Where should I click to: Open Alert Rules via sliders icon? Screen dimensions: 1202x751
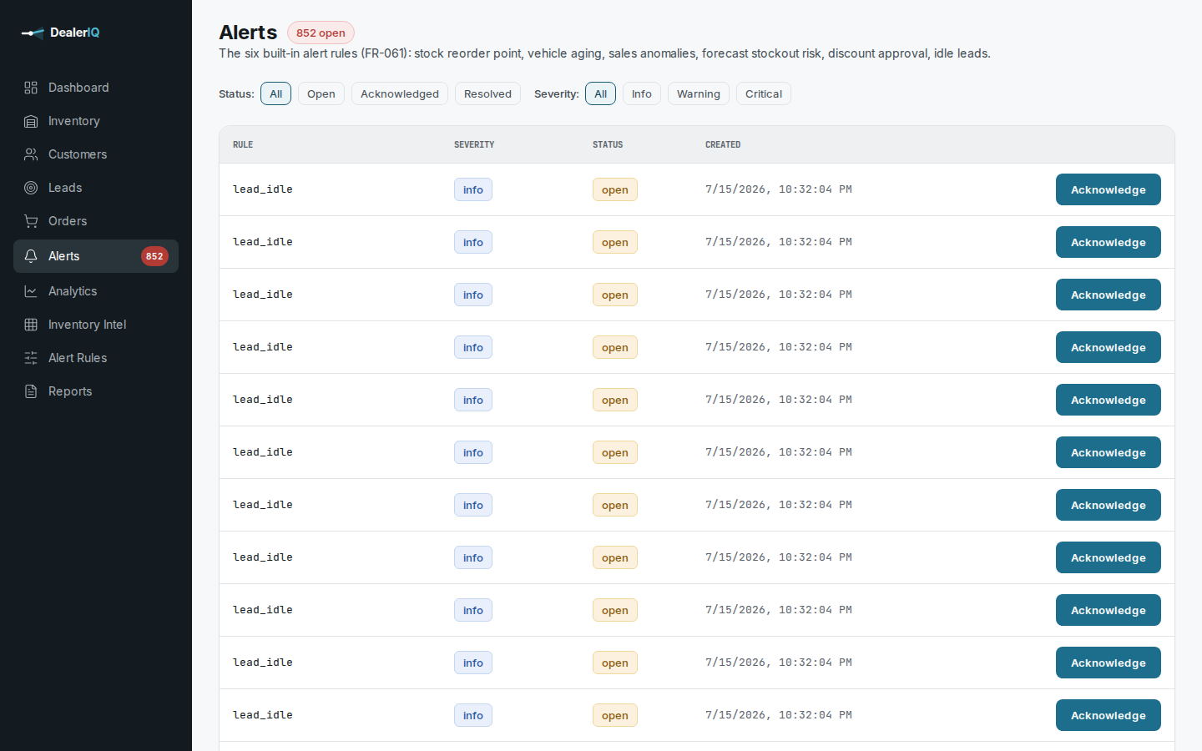31,358
